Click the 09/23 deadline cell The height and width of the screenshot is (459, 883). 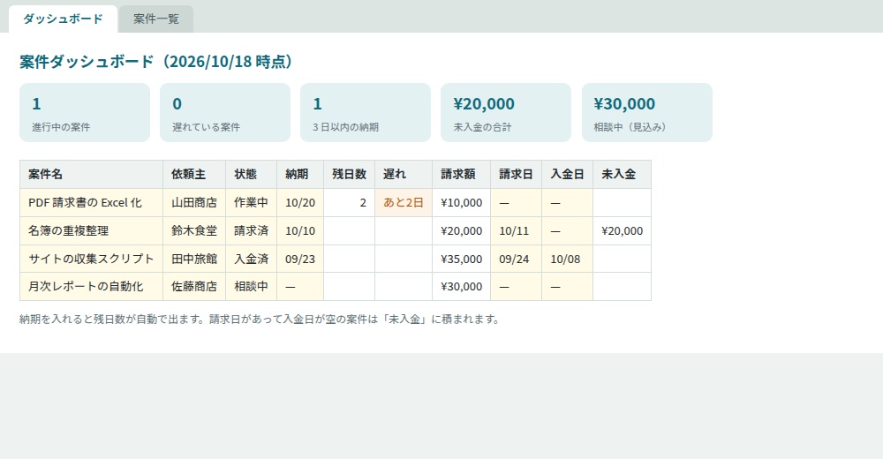300,259
